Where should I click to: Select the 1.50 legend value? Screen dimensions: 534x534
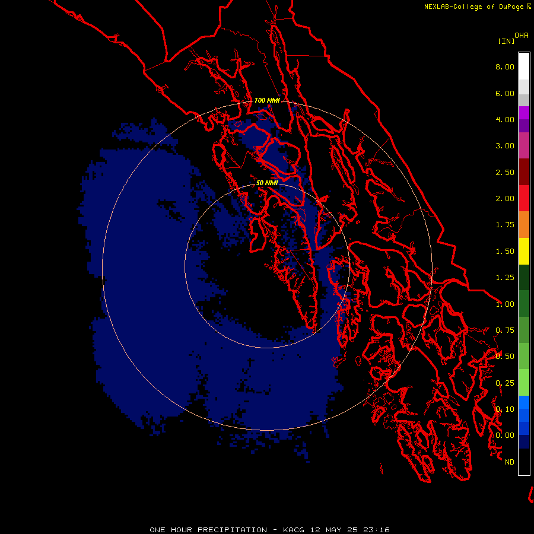[505, 252]
